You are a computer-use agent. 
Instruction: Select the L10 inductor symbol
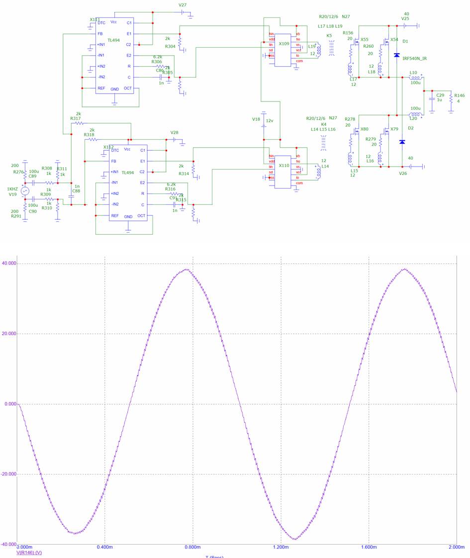(415, 78)
